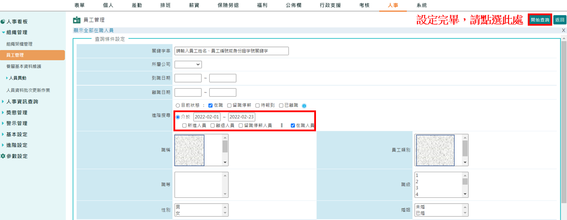Uncheck the 在職 status checkbox
The height and width of the screenshot is (220, 567).
[211, 105]
